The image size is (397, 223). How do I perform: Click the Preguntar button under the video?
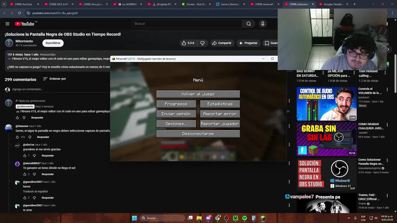coord(248,43)
